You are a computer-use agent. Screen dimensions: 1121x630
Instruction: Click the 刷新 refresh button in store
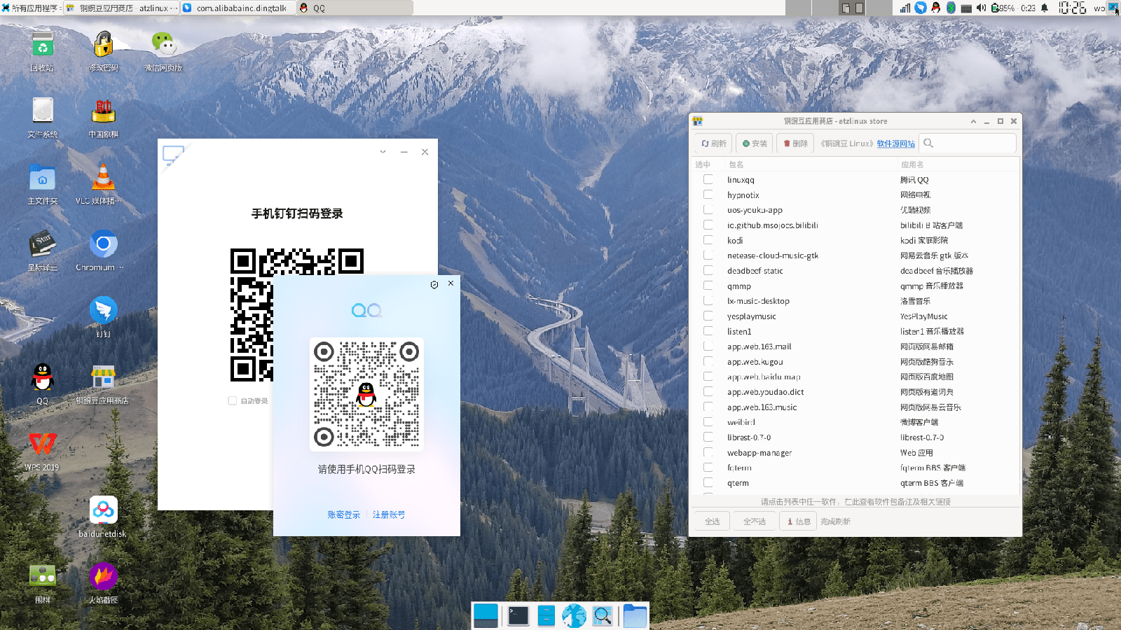pyautogui.click(x=714, y=143)
